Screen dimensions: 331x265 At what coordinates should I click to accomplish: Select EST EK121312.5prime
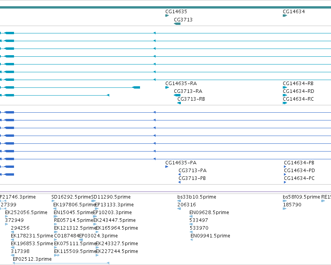click(x=75, y=228)
